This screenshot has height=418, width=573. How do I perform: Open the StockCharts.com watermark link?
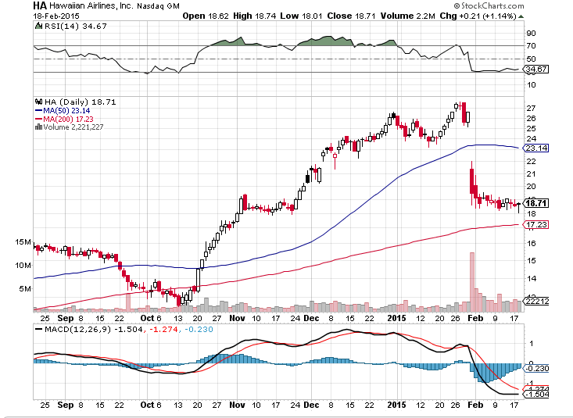489,5
